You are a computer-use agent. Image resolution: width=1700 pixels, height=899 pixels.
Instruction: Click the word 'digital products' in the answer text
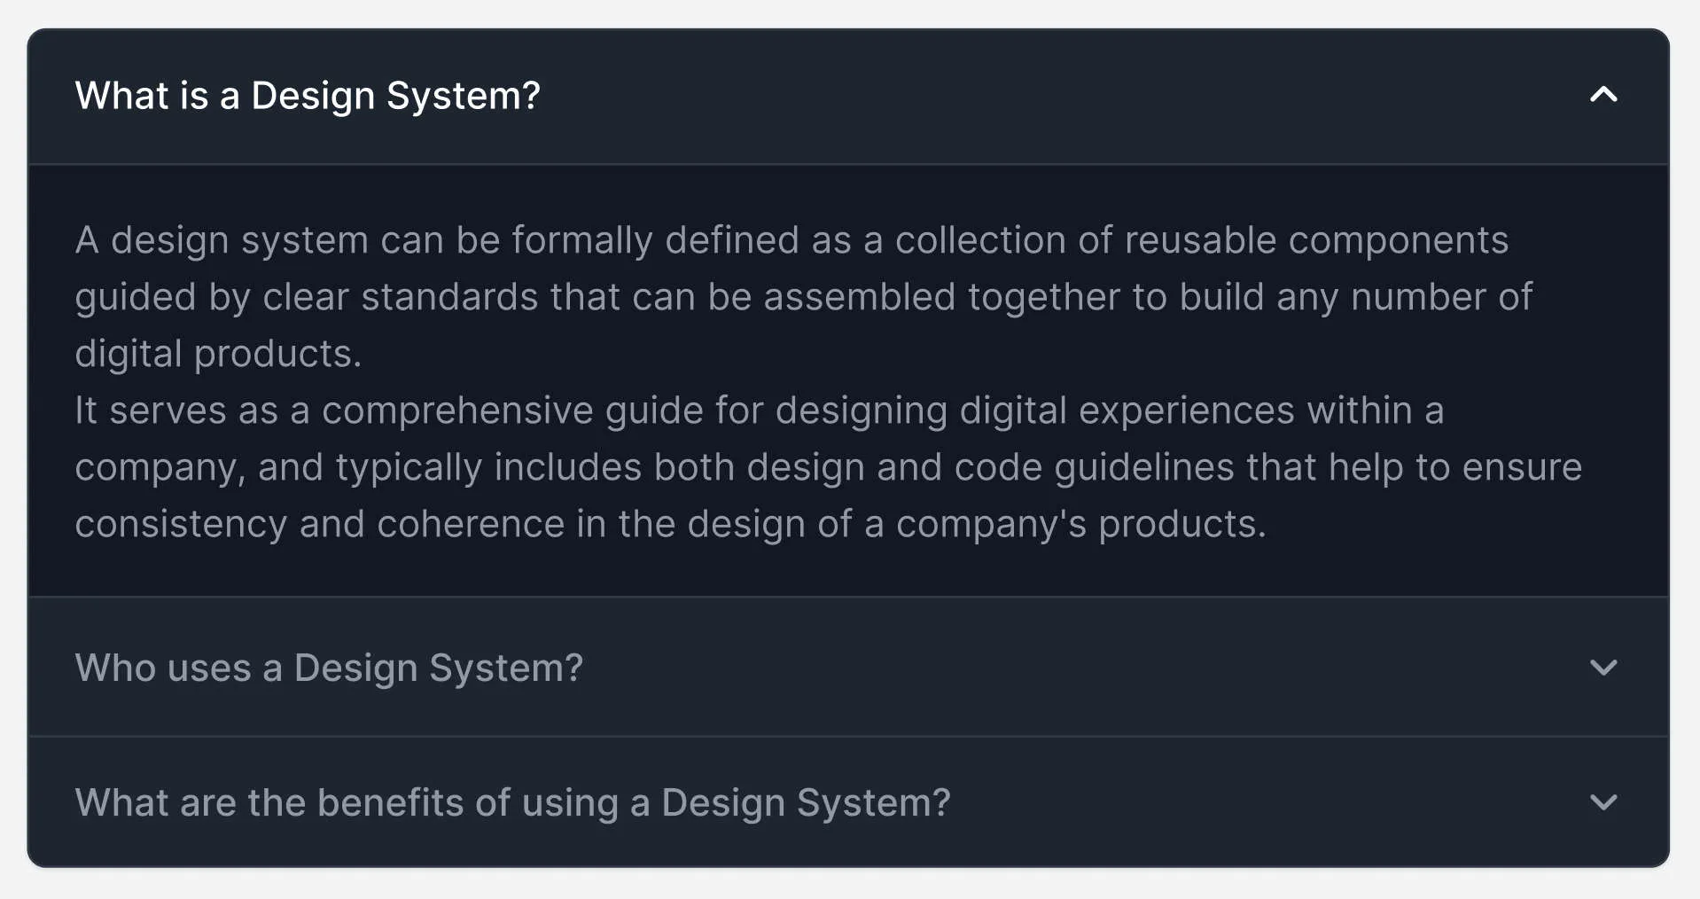216,352
